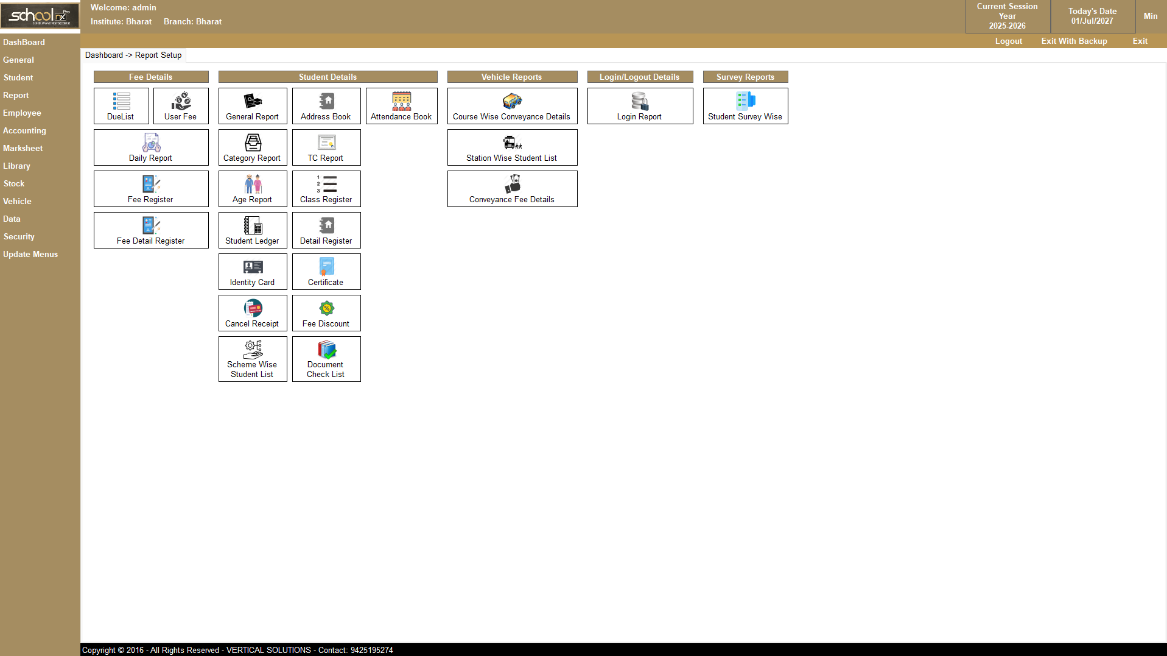This screenshot has width=1167, height=656.
Task: Open the Age Report icon
Action: tap(253, 184)
